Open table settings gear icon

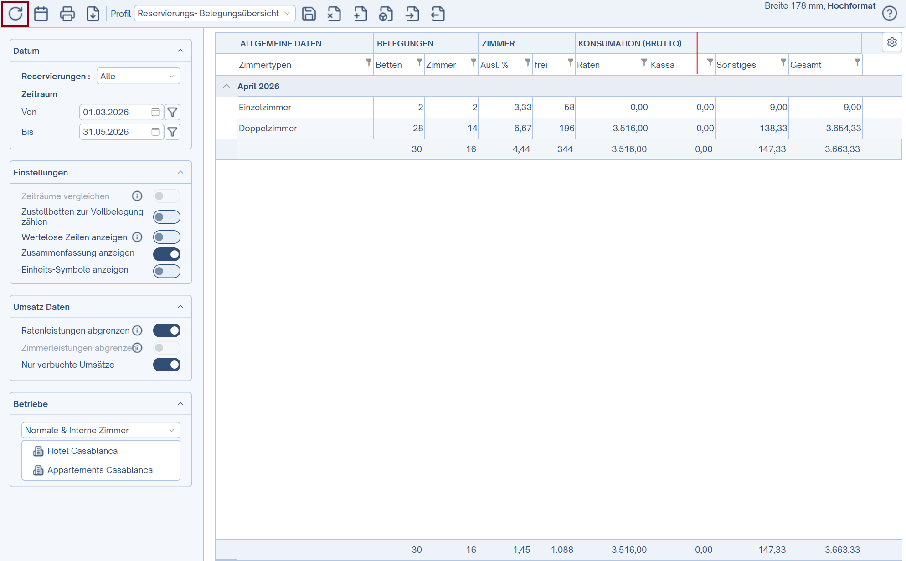(x=892, y=42)
